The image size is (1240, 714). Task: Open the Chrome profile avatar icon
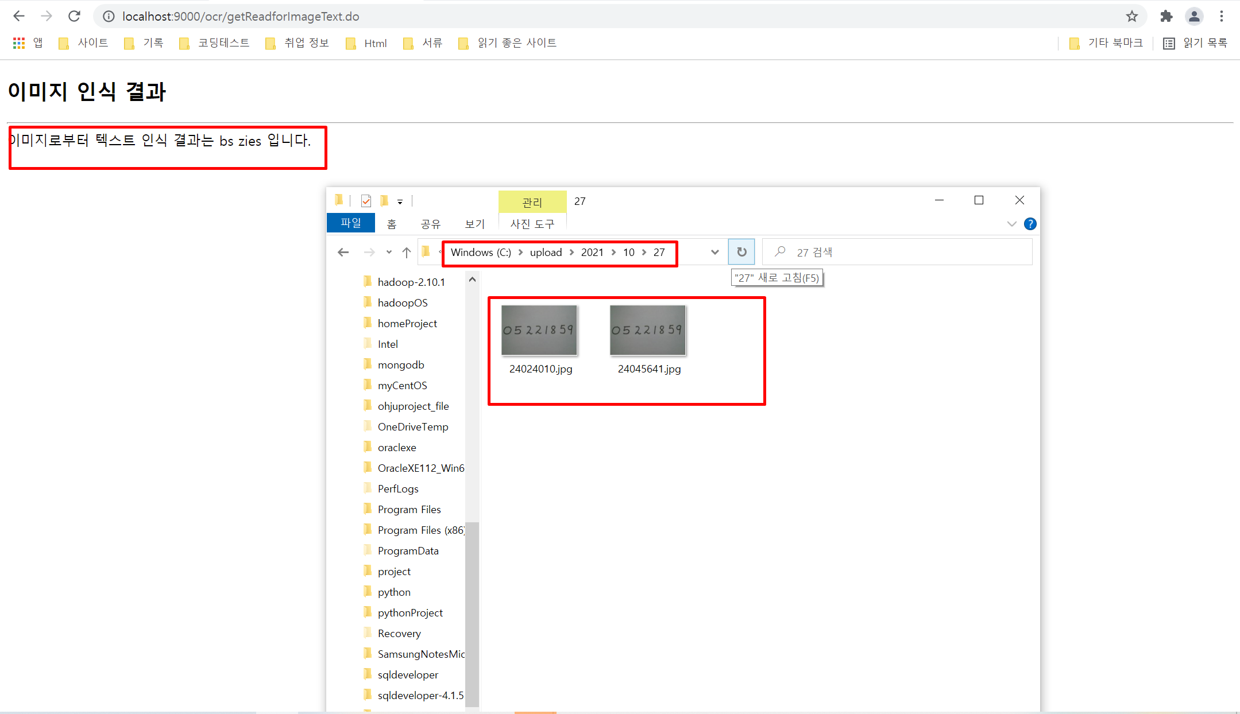click(1194, 16)
